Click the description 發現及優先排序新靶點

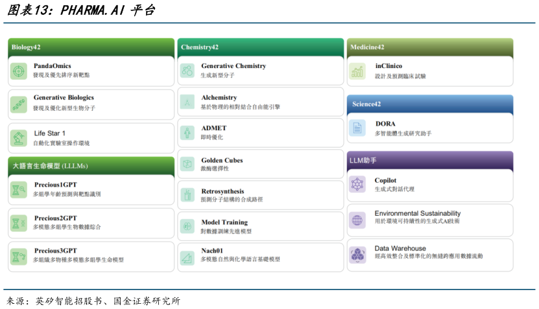coord(61,75)
